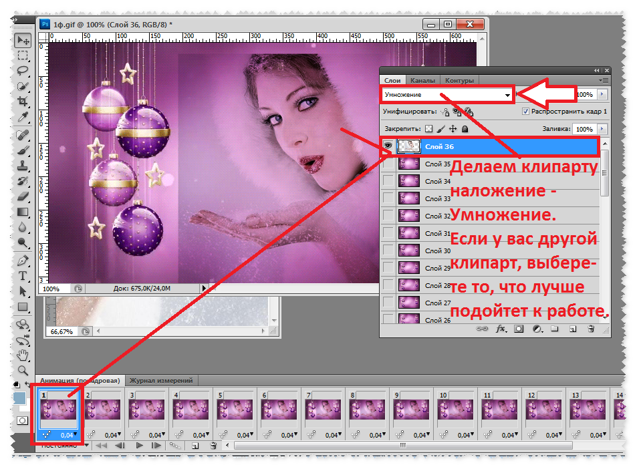This screenshot has height=469, width=637.
Task: Select the Dodge tool
Action: pyautogui.click(x=23, y=243)
